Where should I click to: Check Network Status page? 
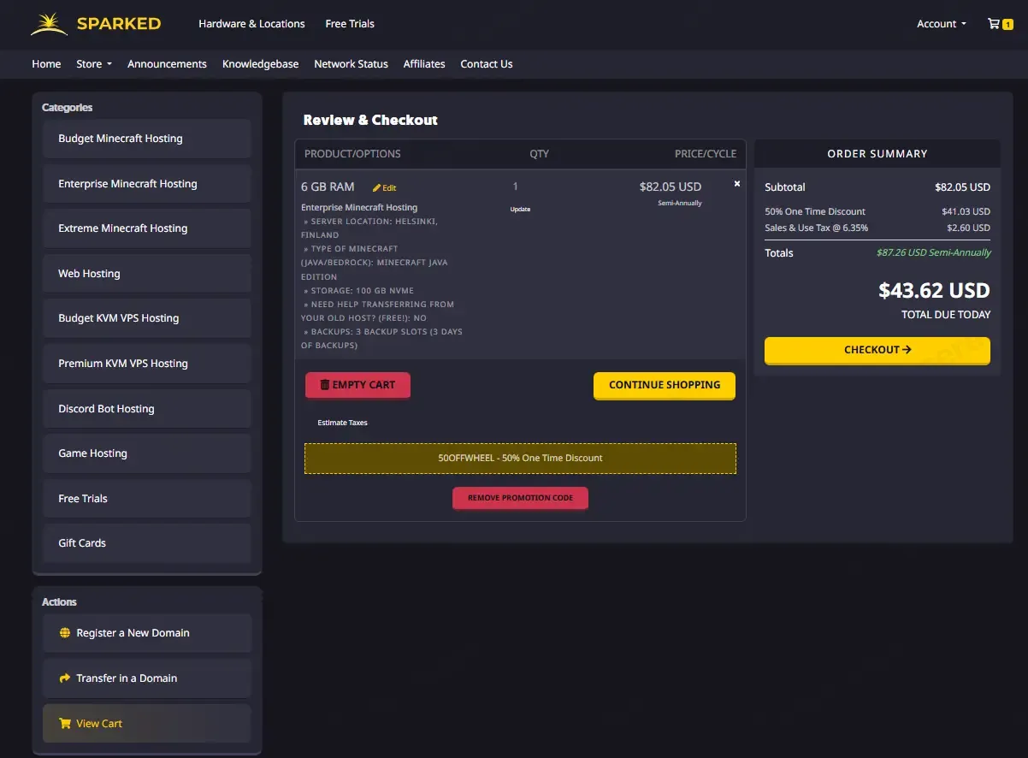(x=351, y=64)
